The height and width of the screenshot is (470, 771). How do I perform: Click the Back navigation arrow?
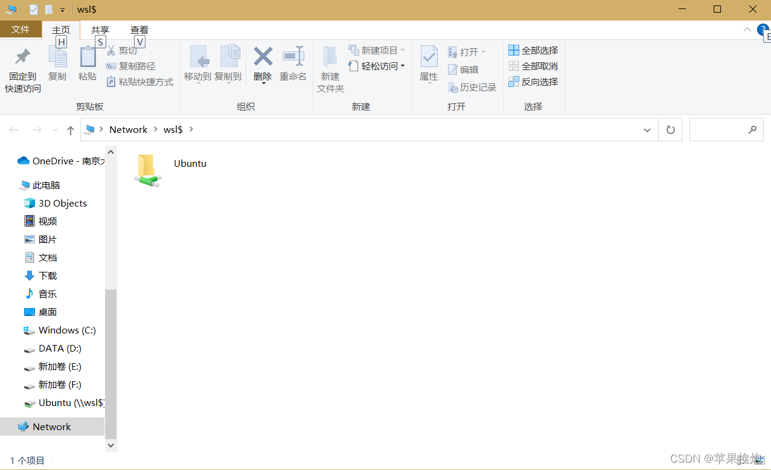14,130
